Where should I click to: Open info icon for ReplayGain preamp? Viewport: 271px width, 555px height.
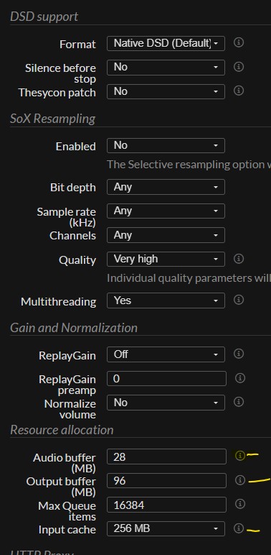[x=240, y=378]
